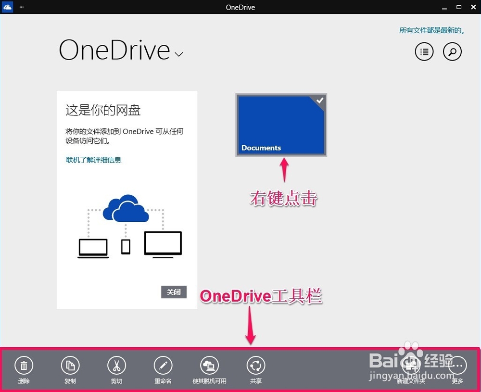
Task: Uncheck the Documents folder selection checkmark
Action: click(320, 101)
